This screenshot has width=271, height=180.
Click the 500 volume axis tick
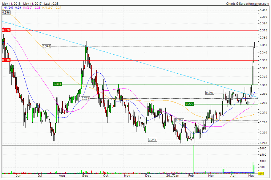[262, 167]
